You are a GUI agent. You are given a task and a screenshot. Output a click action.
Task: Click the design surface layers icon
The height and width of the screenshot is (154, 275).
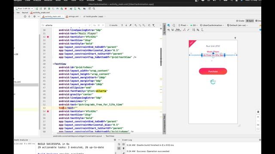pyautogui.click(x=169, y=25)
